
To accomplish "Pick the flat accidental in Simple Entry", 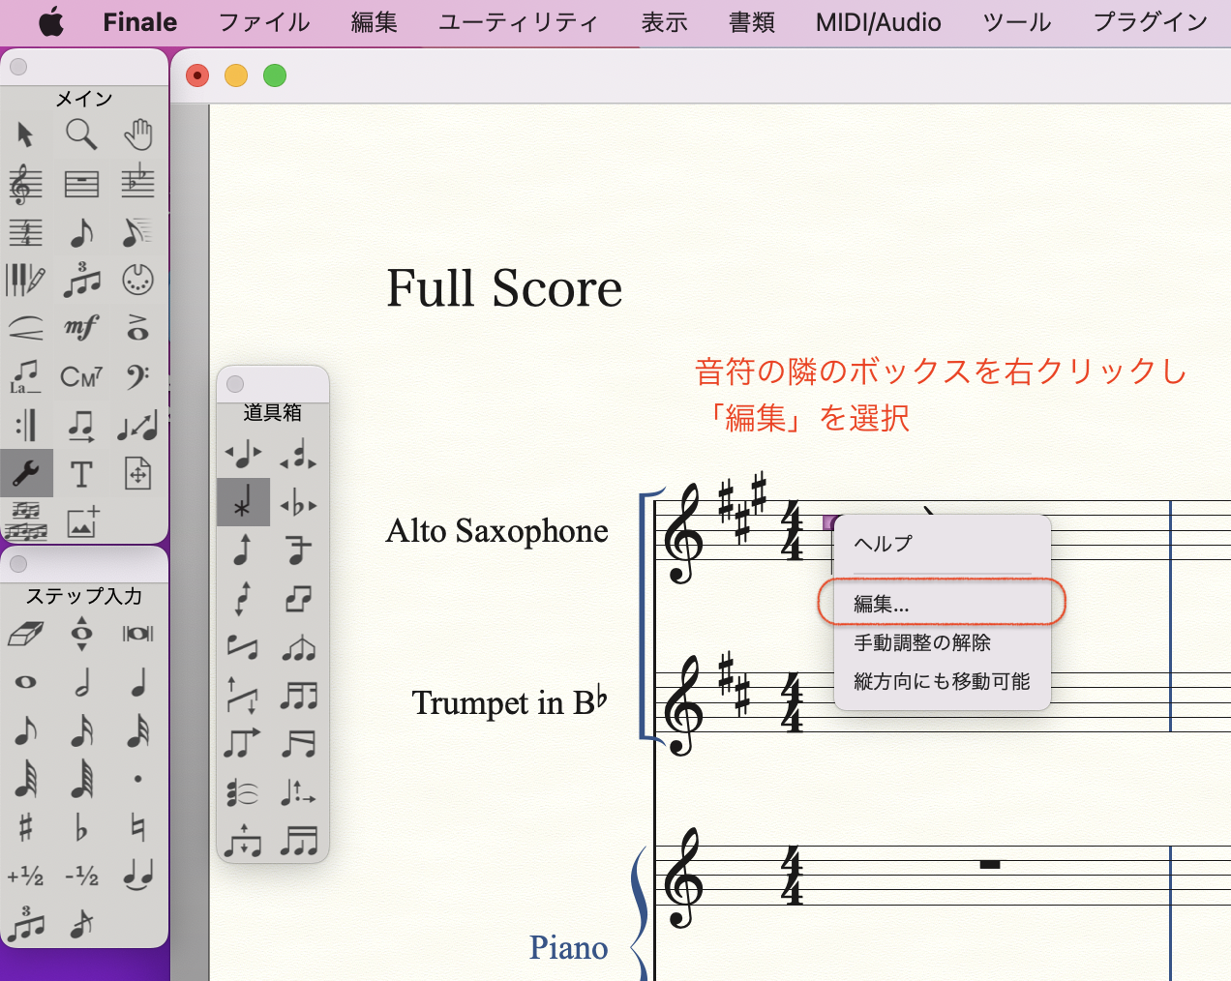I will click(x=82, y=827).
